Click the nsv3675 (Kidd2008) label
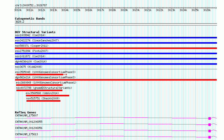The height and width of the screenshot is (140, 224). point(29,67)
